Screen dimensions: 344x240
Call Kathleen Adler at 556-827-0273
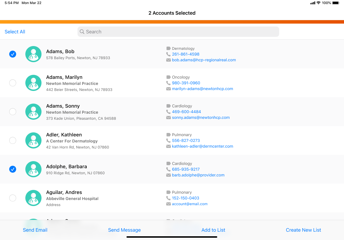(186, 140)
